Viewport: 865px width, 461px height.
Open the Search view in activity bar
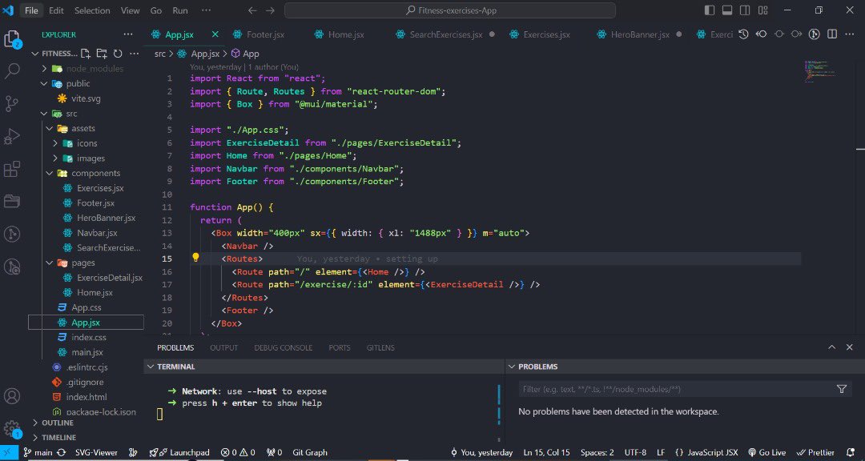(12, 70)
